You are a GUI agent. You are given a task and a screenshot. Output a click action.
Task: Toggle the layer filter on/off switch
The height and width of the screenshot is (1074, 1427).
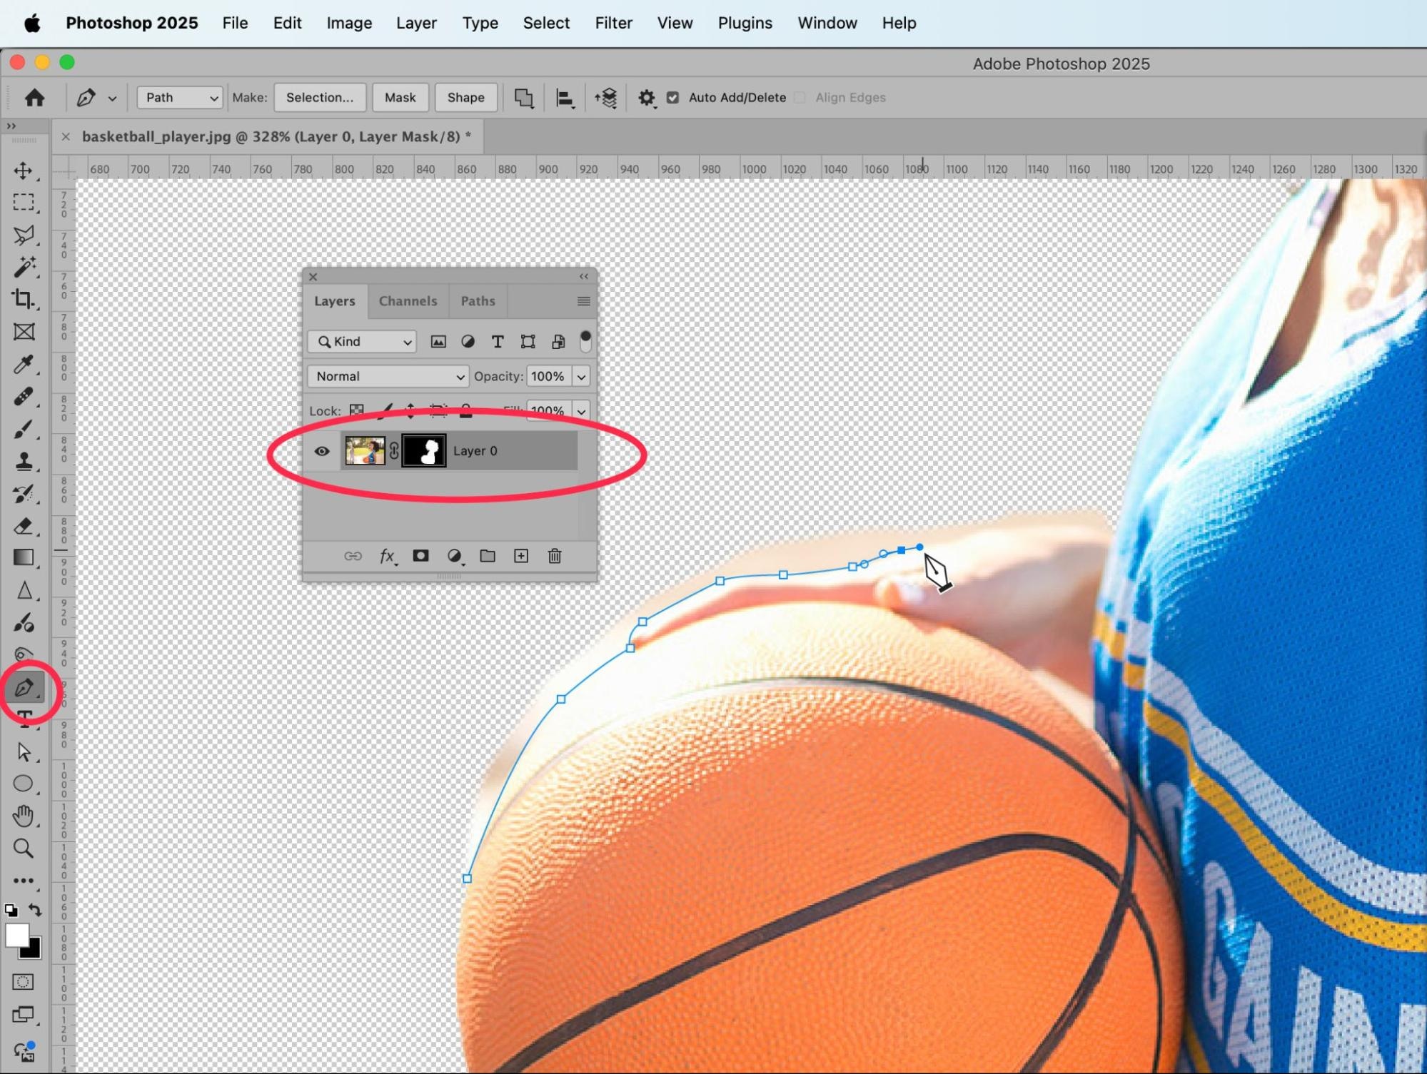click(x=585, y=341)
